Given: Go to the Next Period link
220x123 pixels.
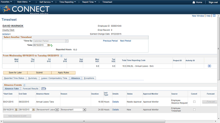Looking at the screenshot, I should (125, 41).
